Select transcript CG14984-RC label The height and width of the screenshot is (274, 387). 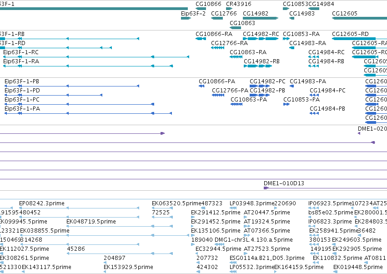coord(327,52)
